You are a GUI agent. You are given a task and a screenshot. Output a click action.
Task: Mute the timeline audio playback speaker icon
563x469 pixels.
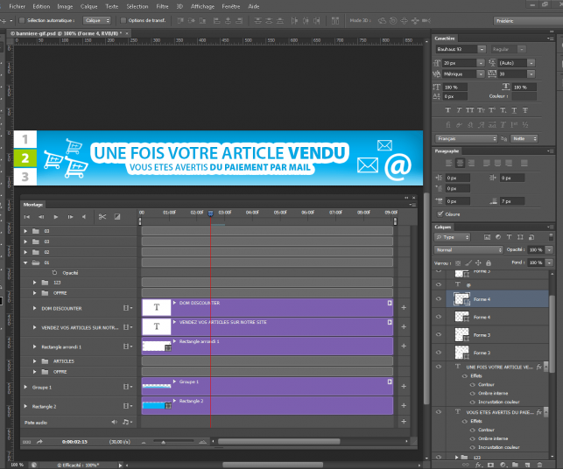tap(84, 217)
